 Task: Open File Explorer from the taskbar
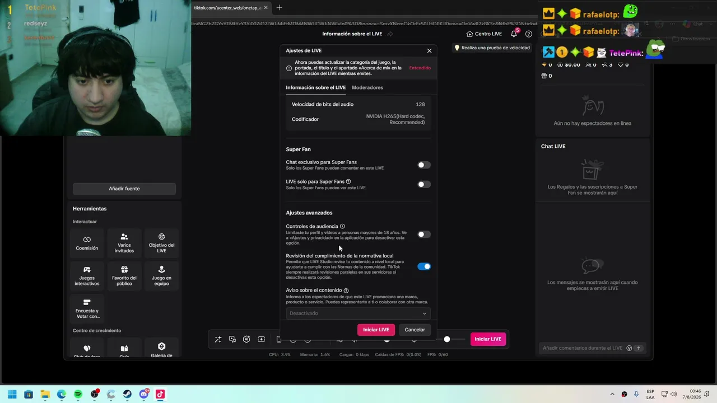(x=45, y=394)
